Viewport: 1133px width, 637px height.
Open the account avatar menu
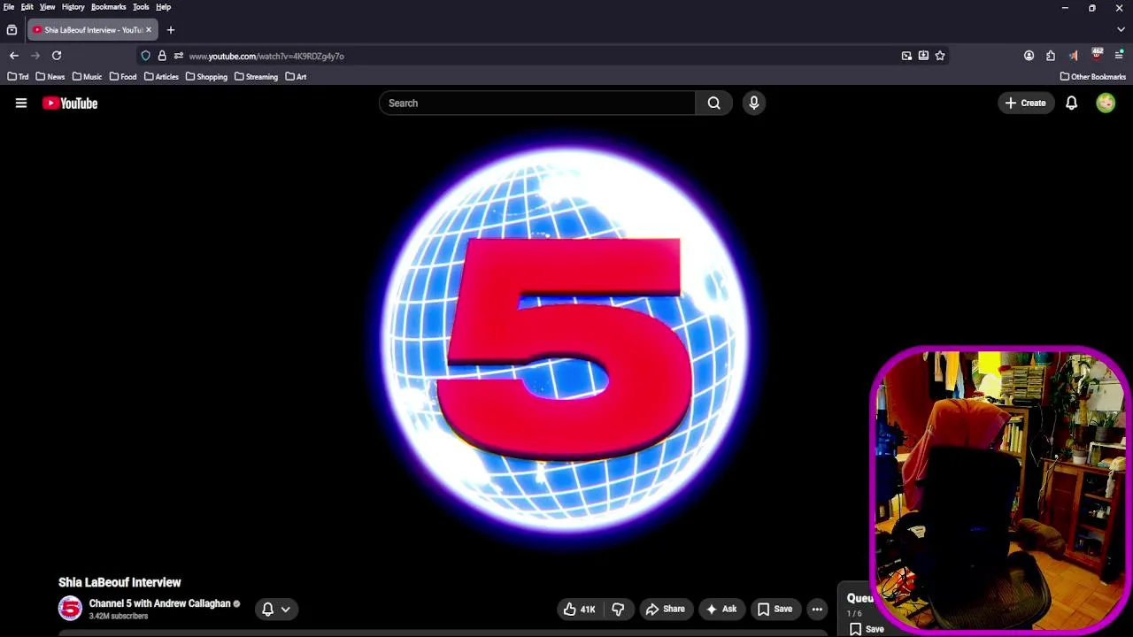point(1106,104)
